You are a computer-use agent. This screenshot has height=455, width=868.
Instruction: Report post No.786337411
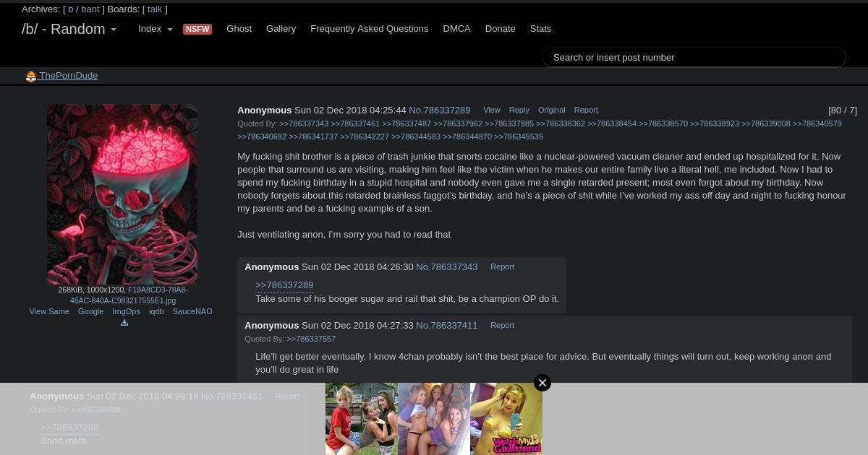pyautogui.click(x=503, y=326)
